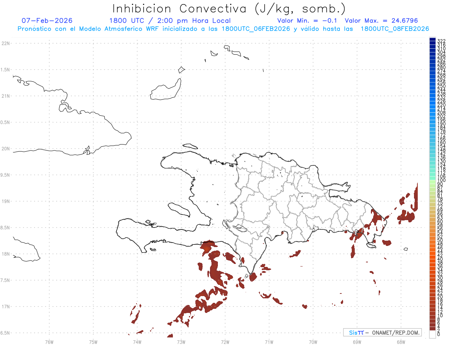Image resolution: width=450 pixels, height=347 pixels.
Task: Pick the dark blue 322 swatch on the colorbar
Action: click(x=432, y=39)
